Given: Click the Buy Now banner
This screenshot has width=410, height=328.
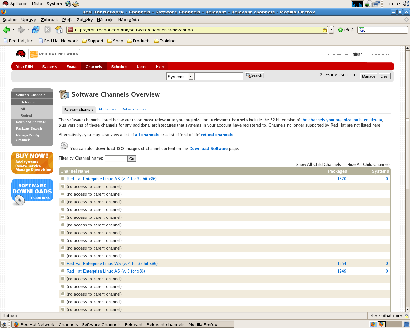Looking at the screenshot, I should [32, 162].
